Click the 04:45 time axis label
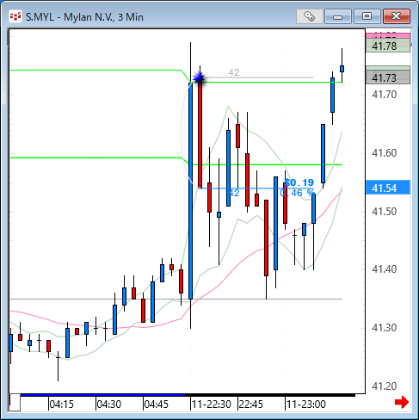The image size is (419, 420). [157, 405]
